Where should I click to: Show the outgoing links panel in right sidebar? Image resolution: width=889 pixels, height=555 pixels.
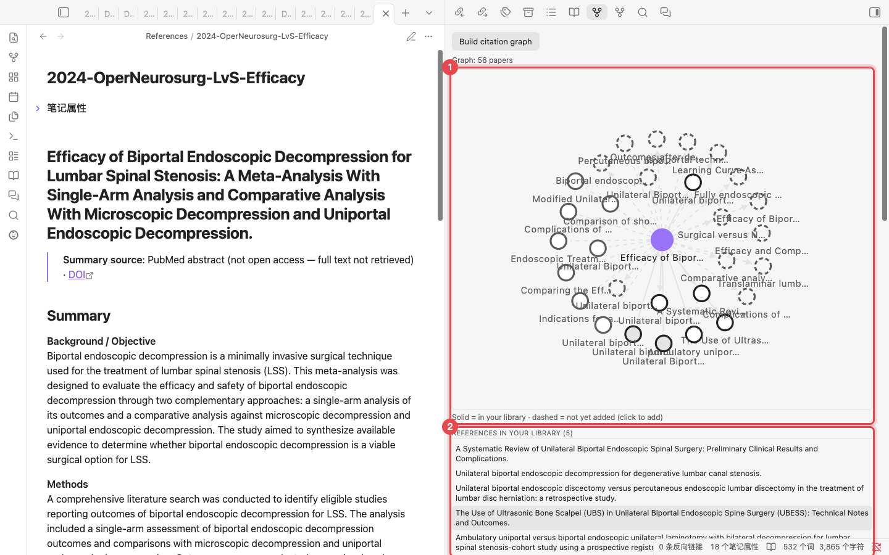(483, 12)
